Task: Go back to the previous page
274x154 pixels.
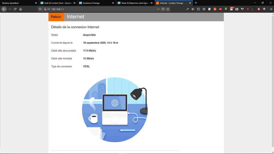Action: point(4,9)
